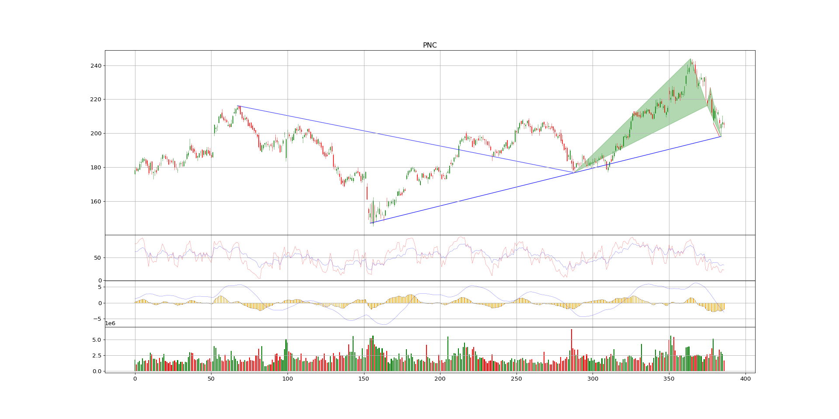Select the 0 tick on the x-axis

[135, 379]
